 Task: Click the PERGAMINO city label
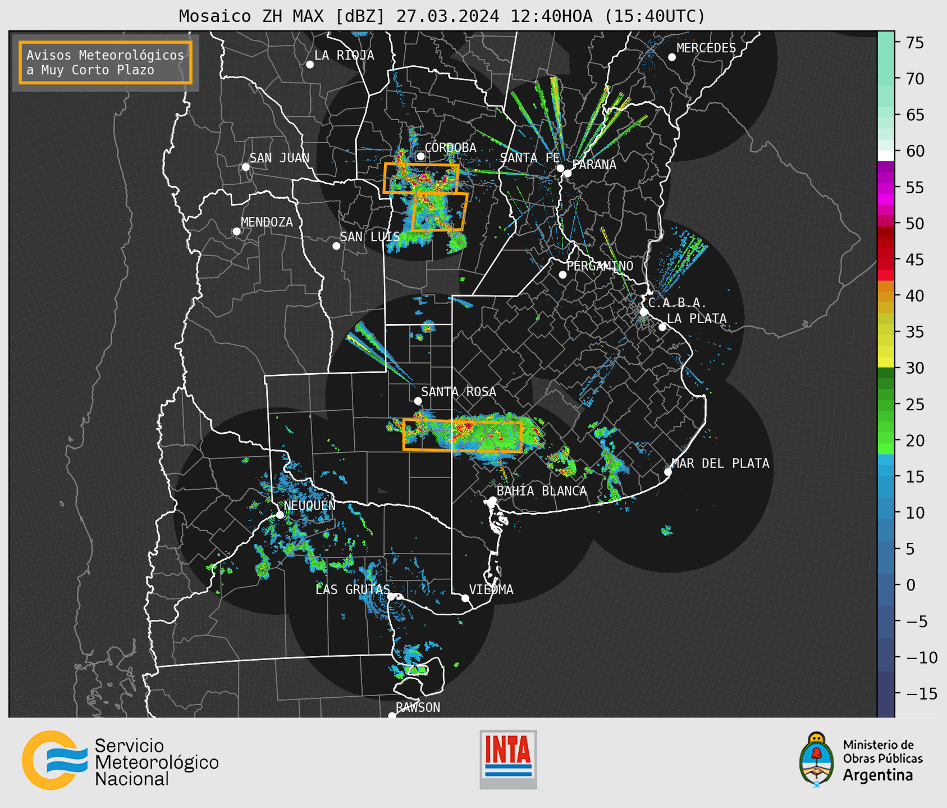click(600, 266)
